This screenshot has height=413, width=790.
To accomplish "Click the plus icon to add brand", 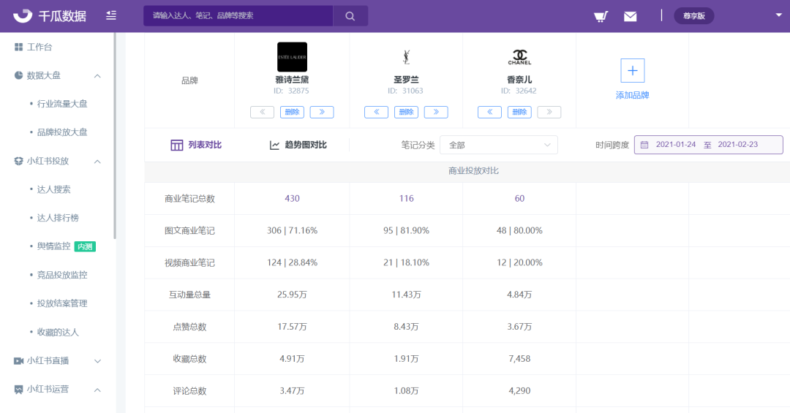I will [632, 70].
